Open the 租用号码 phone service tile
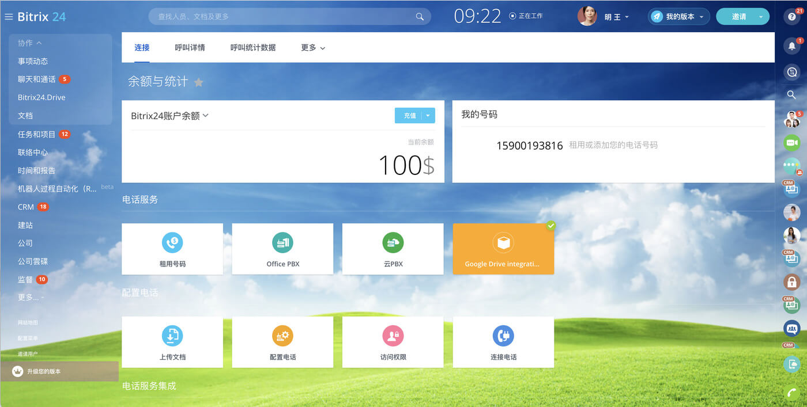The height and width of the screenshot is (407, 807). tap(172, 249)
